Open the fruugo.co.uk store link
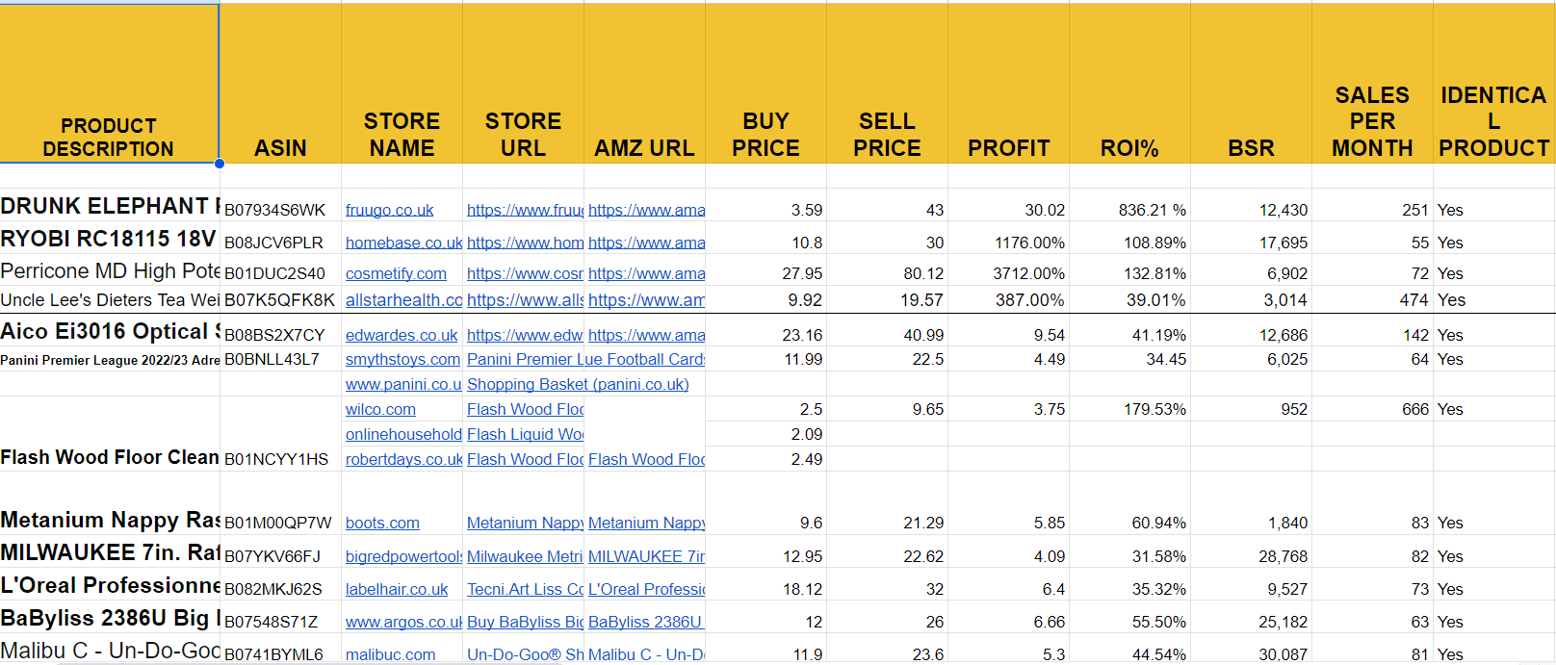Screen dimensions: 1556x665 click(x=389, y=210)
